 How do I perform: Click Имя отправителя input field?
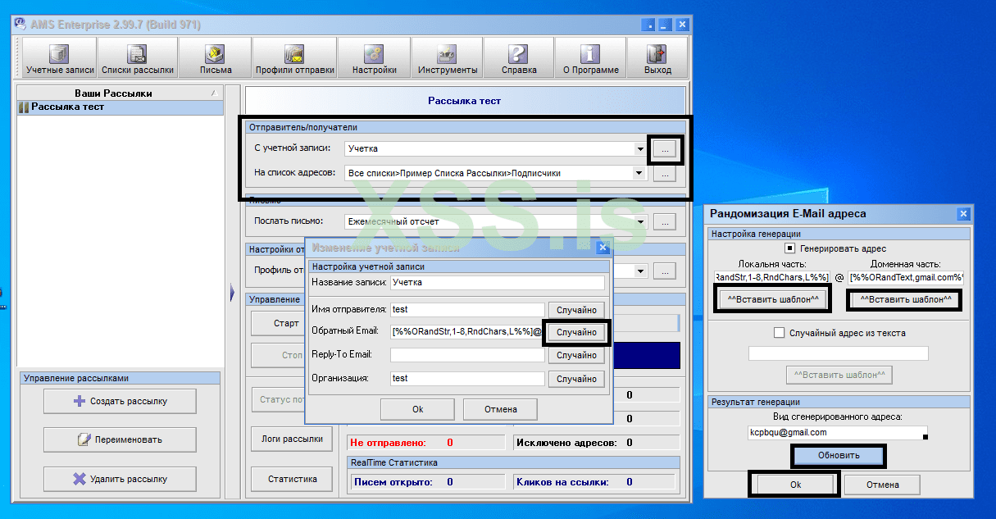[467, 309]
